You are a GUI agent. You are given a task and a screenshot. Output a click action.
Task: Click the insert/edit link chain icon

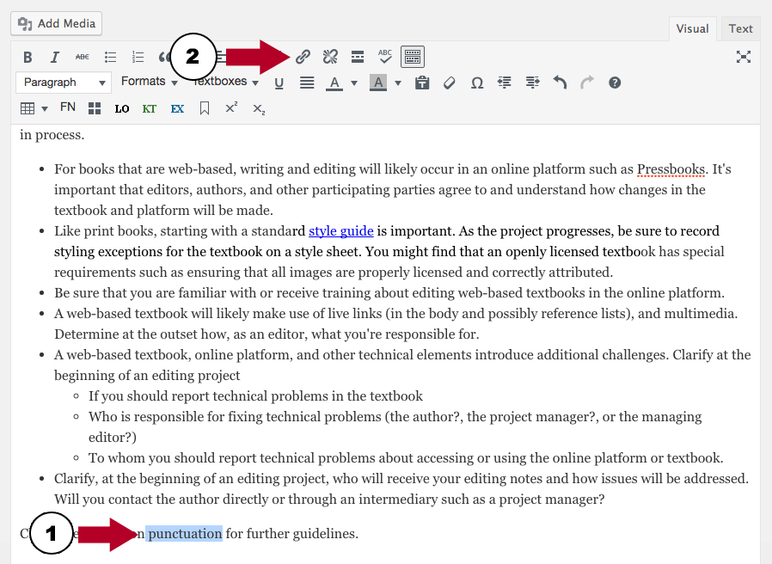click(x=303, y=57)
